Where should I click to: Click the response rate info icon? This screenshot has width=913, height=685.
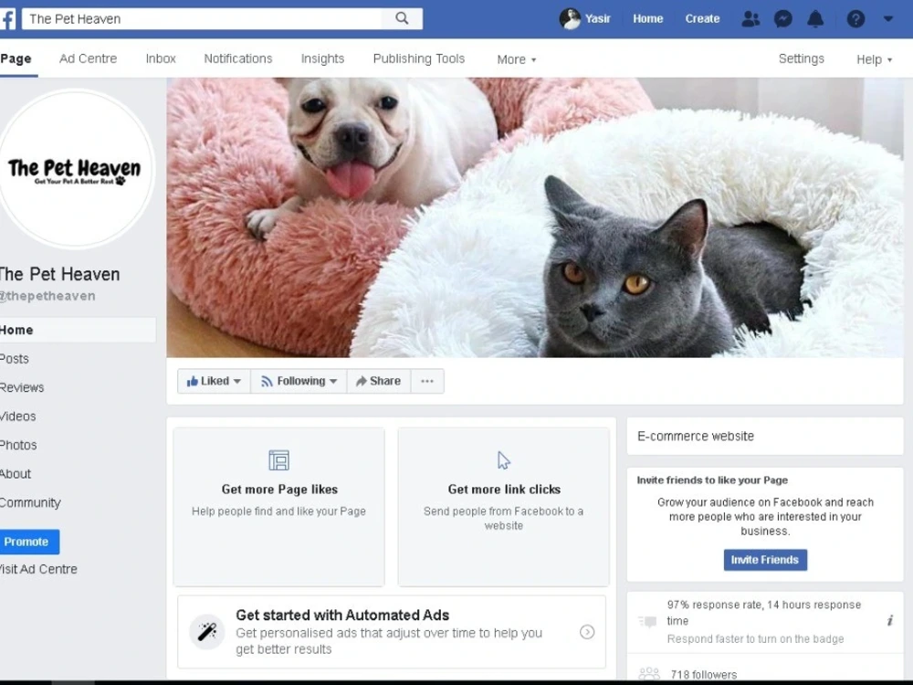pos(889,620)
